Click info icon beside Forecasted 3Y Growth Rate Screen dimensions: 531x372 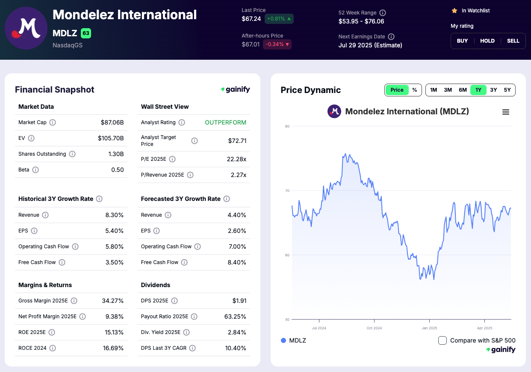[227, 199]
